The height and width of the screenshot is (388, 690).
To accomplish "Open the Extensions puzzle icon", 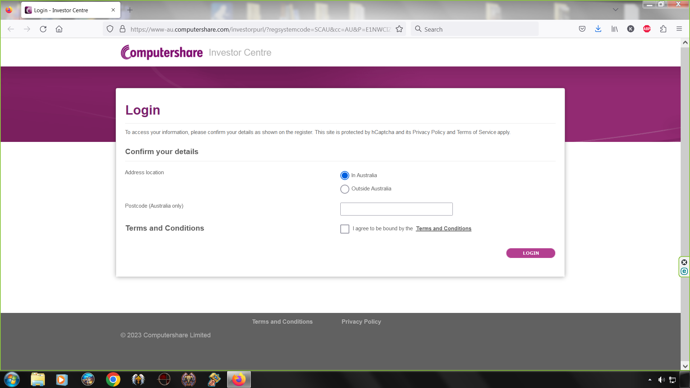I will pos(663,29).
